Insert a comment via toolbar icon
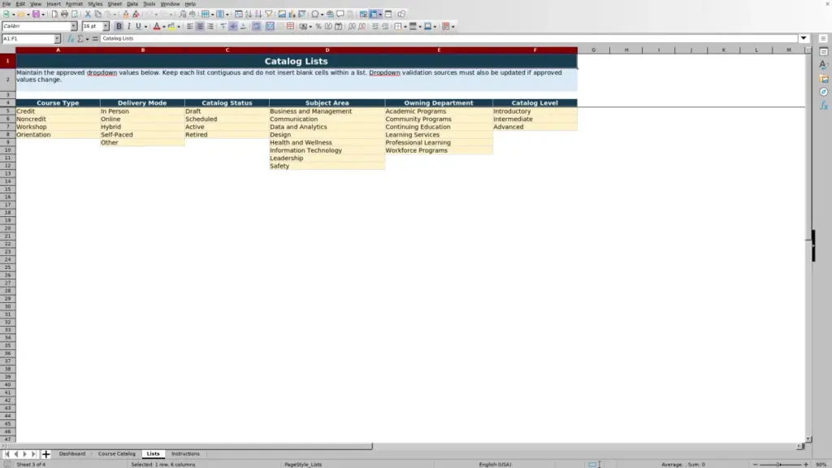Viewport: 832px width, 468px height. (340, 15)
